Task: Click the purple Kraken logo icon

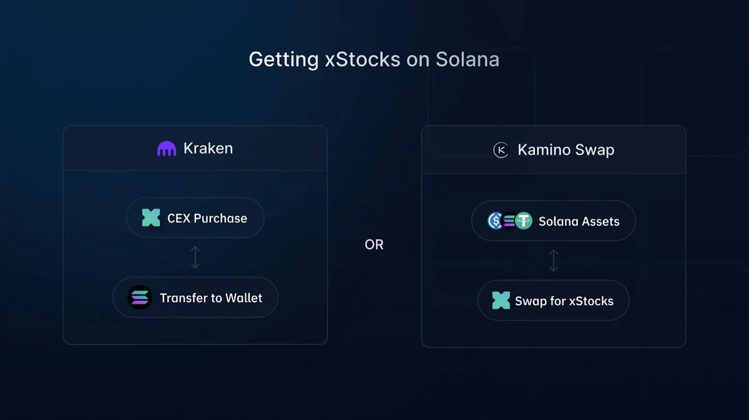Action: (167, 149)
